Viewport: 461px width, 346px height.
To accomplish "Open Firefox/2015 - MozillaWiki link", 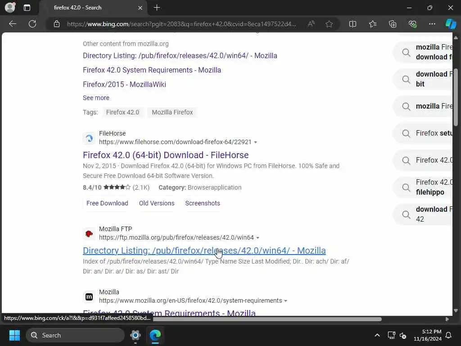I will click(124, 84).
